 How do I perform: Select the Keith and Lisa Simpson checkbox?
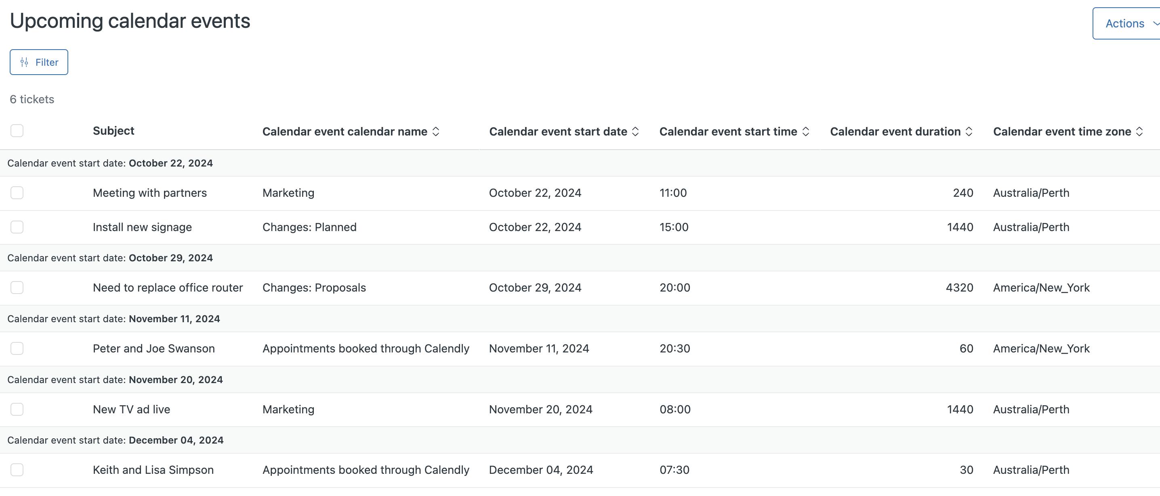pos(17,470)
